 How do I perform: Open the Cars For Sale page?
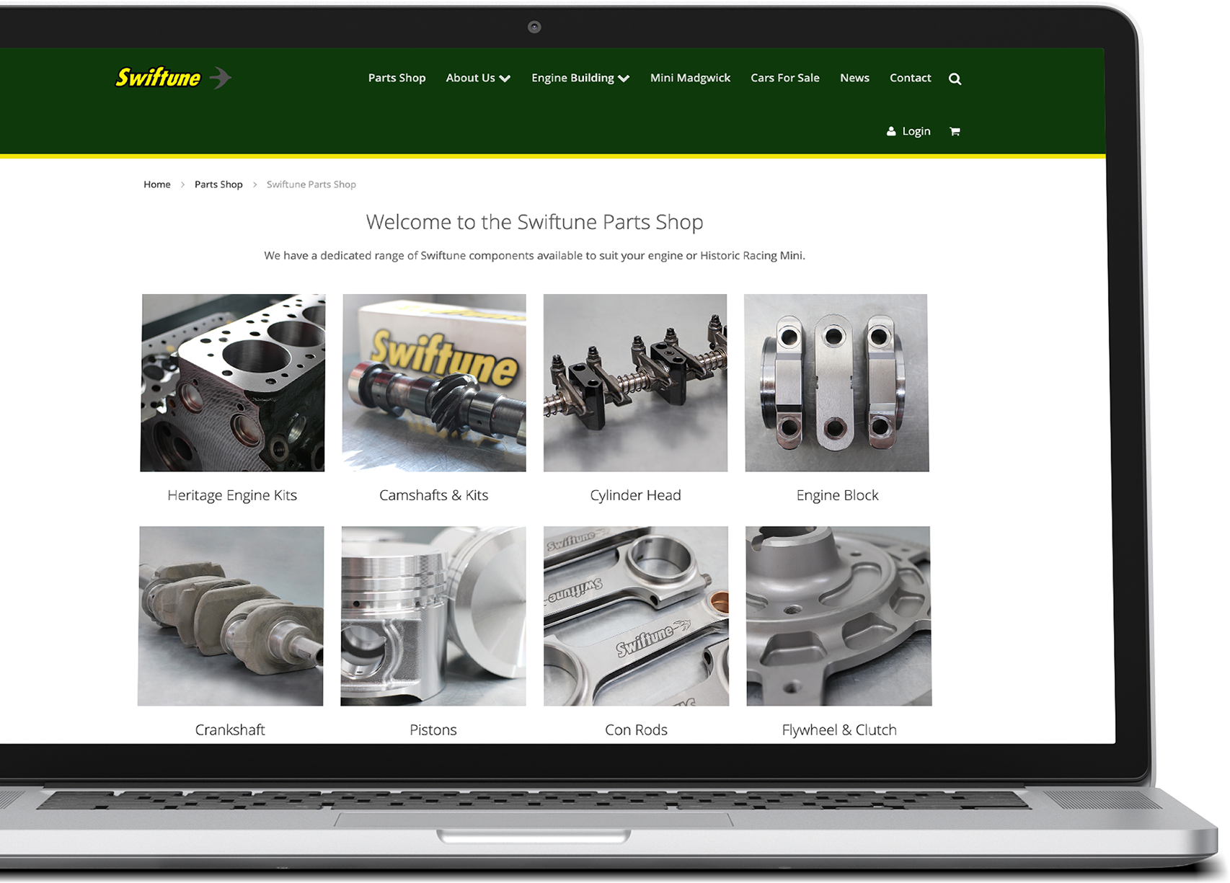point(784,78)
